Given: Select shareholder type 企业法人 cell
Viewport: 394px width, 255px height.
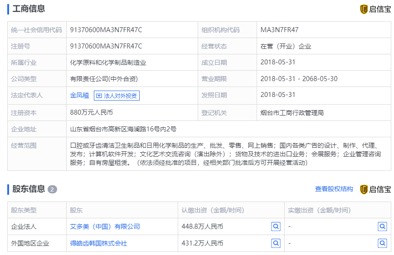Looking at the screenshot, I should coord(24,226).
